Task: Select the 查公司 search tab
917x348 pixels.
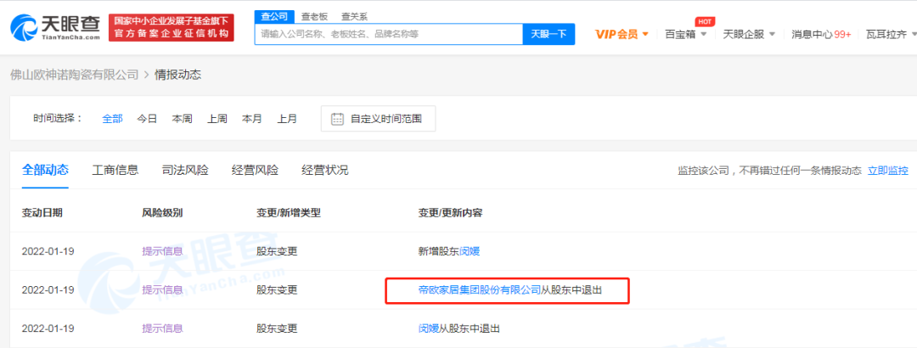Action: (x=274, y=16)
